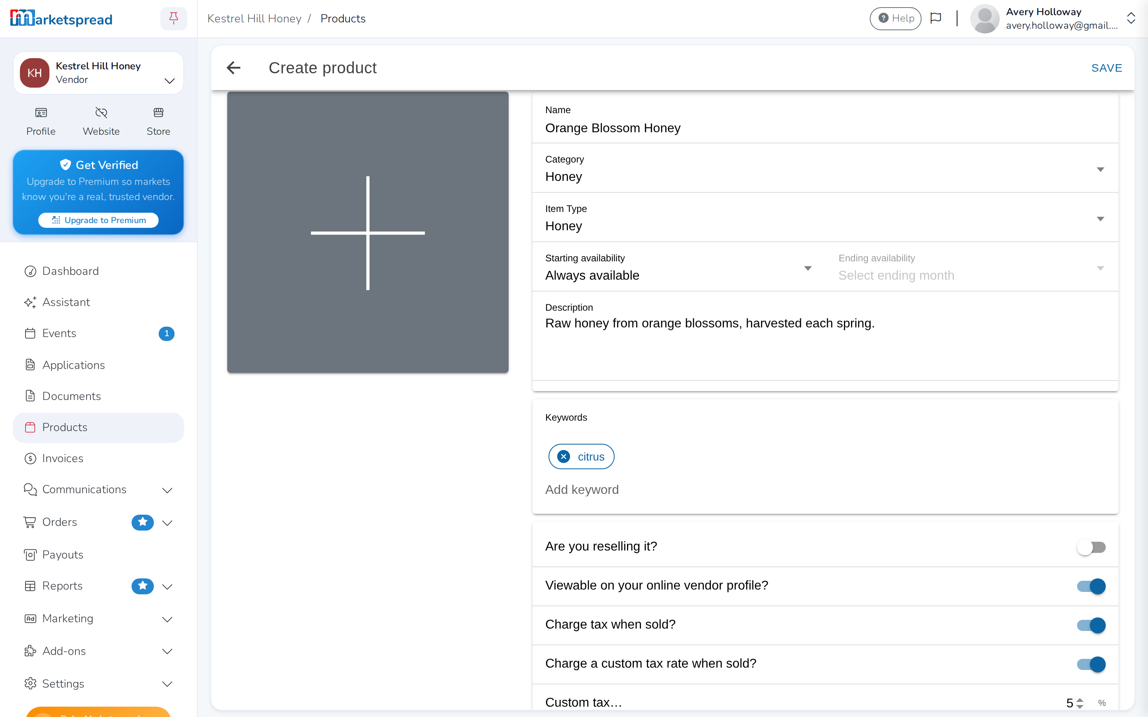Click the Orders premium star badge
Image resolution: width=1148 pixels, height=717 pixels.
click(142, 522)
